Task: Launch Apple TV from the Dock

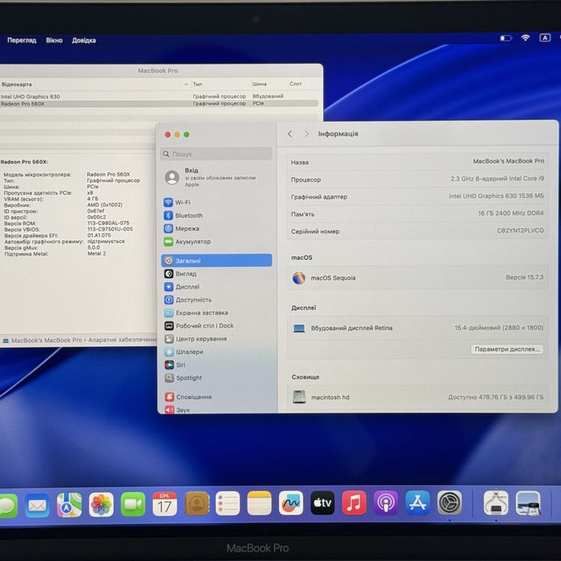Action: click(323, 502)
